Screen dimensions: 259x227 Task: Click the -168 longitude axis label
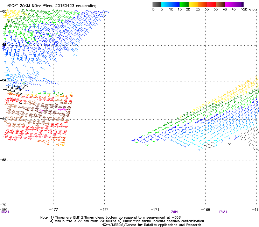pyautogui.click(x=206, y=210)
